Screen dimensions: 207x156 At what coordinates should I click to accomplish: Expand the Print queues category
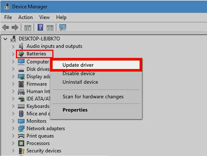pos(13,136)
